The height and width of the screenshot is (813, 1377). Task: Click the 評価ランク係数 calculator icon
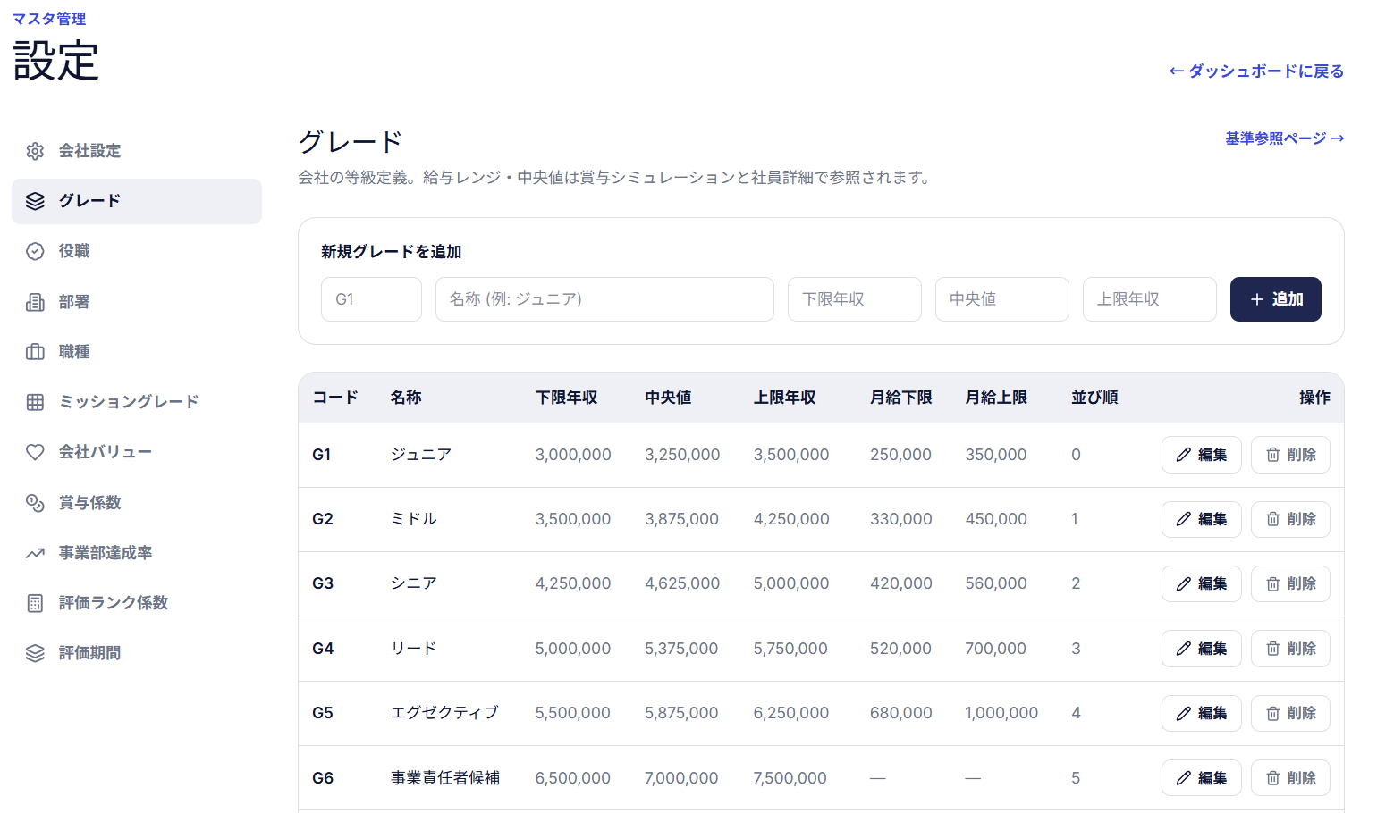coord(35,603)
